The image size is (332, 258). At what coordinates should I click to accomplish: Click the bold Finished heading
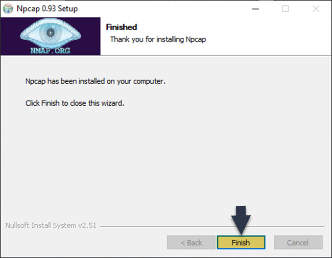(122, 27)
